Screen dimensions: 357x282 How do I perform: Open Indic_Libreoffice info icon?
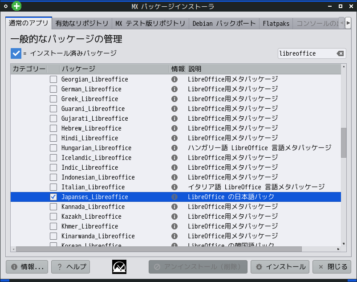174,168
